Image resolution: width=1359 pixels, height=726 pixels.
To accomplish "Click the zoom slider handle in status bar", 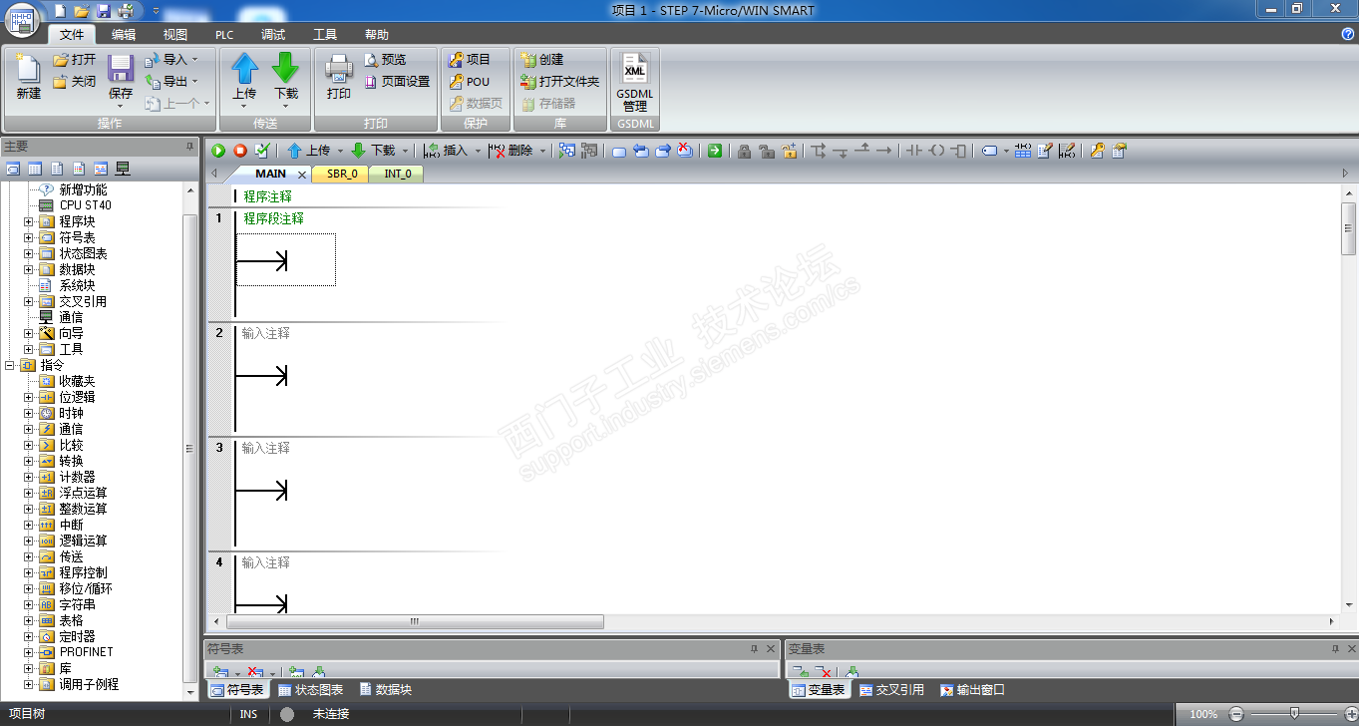I will pyautogui.click(x=1294, y=714).
